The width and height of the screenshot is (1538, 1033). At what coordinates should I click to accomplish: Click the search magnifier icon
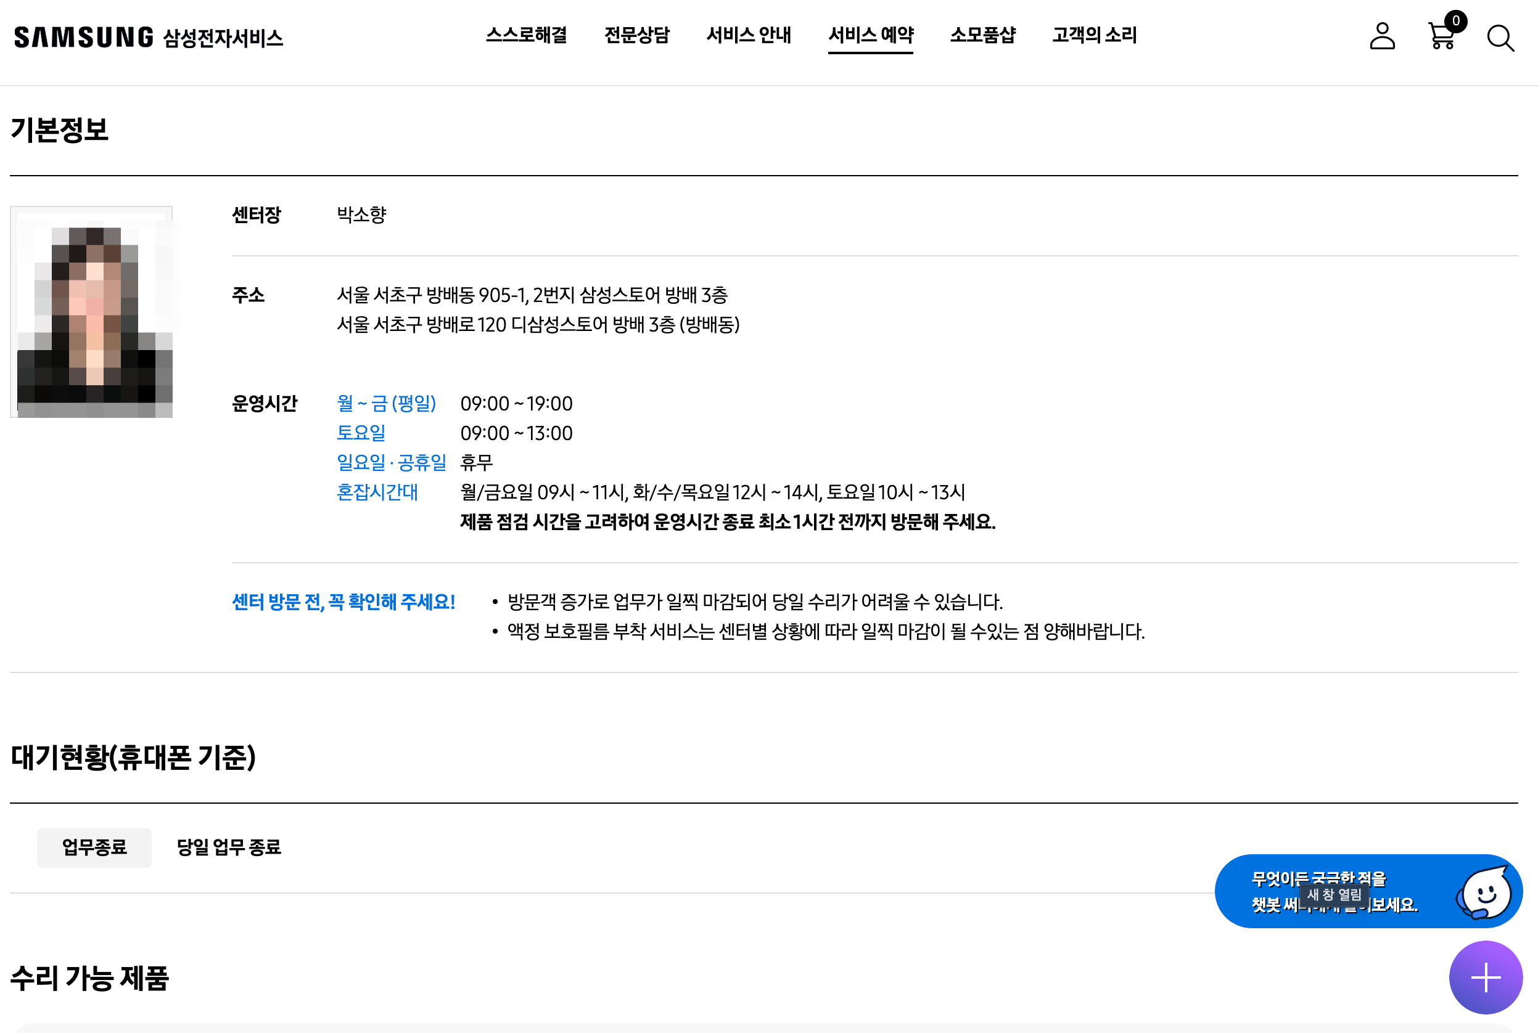1500,38
